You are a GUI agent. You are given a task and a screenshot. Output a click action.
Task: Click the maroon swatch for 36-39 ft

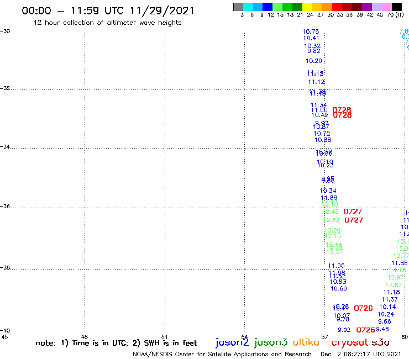point(357,7)
